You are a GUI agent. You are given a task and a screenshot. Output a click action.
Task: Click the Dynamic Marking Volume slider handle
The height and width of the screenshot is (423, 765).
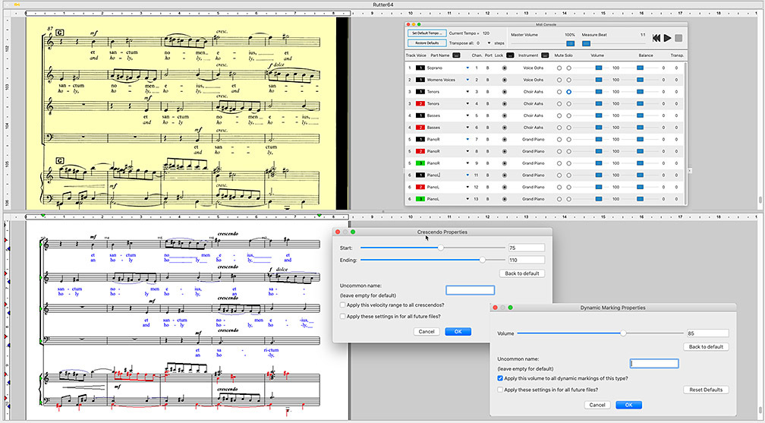623,333
